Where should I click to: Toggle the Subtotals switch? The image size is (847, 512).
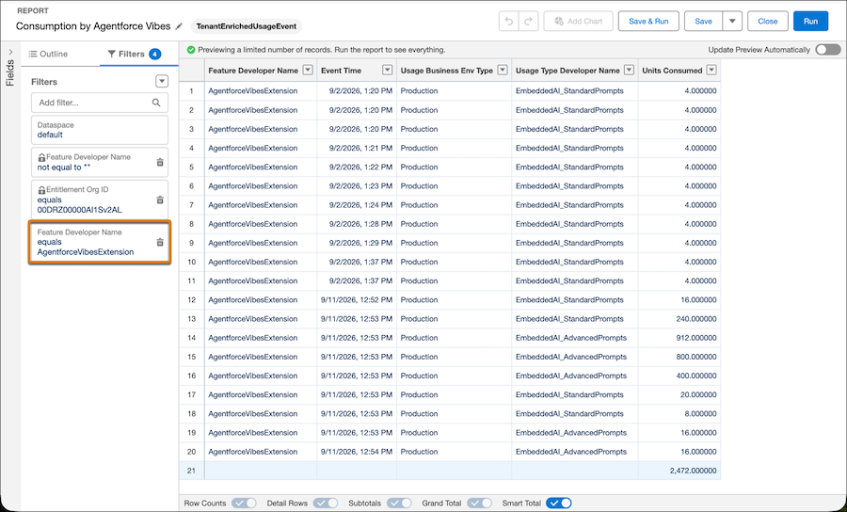point(399,503)
